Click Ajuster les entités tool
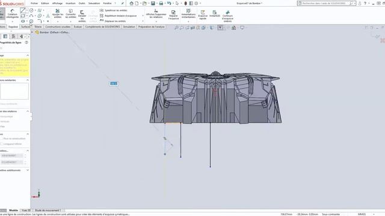The width and height of the screenshot is (385, 216). [x=58, y=14]
